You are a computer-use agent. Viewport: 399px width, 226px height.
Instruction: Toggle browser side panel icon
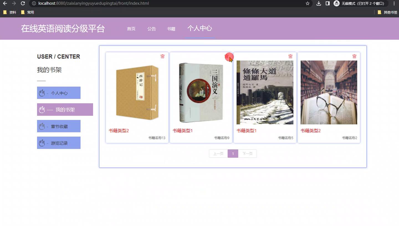[328, 3]
